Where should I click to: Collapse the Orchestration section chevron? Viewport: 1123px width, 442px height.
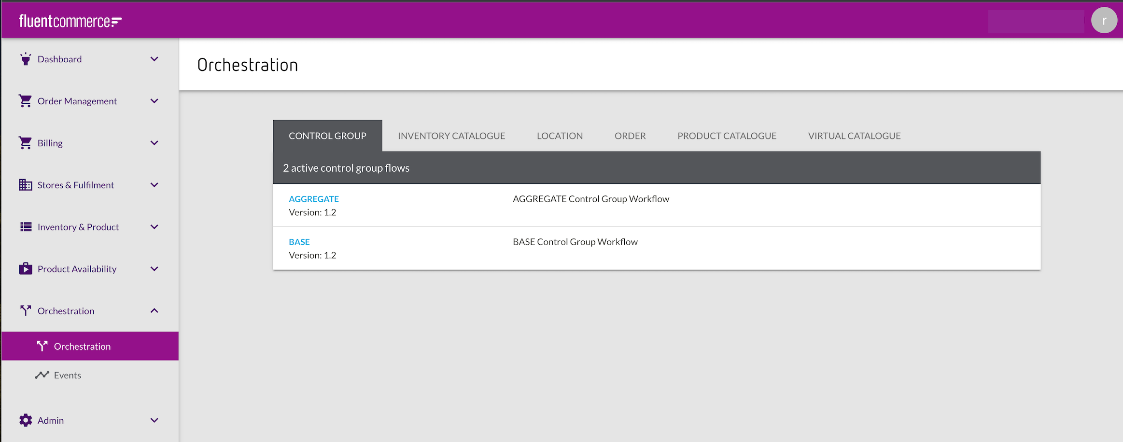tap(154, 311)
